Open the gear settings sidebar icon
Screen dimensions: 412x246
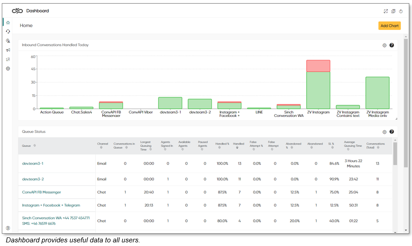[x=8, y=69]
